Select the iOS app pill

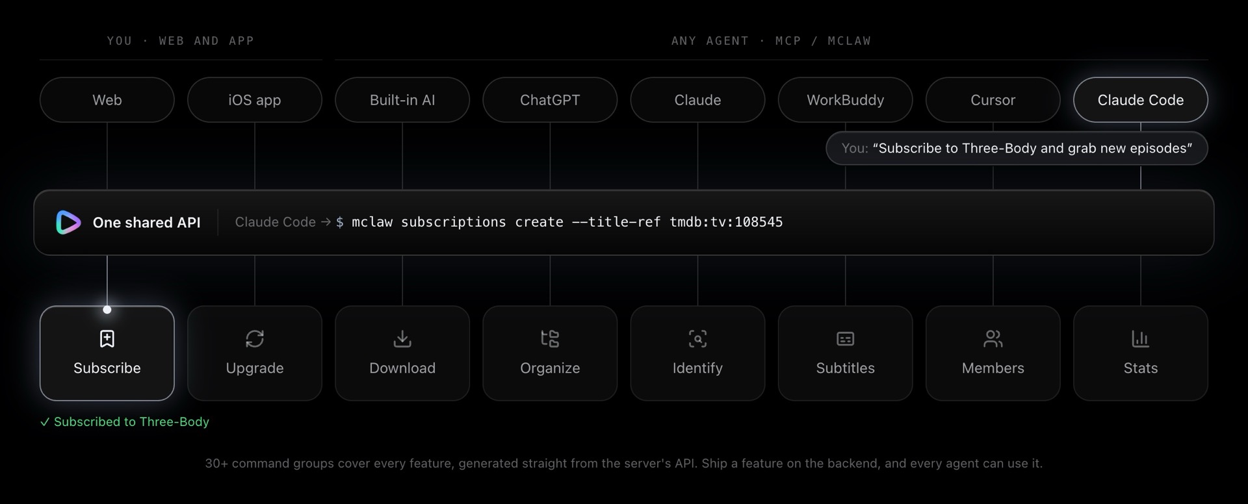click(255, 100)
